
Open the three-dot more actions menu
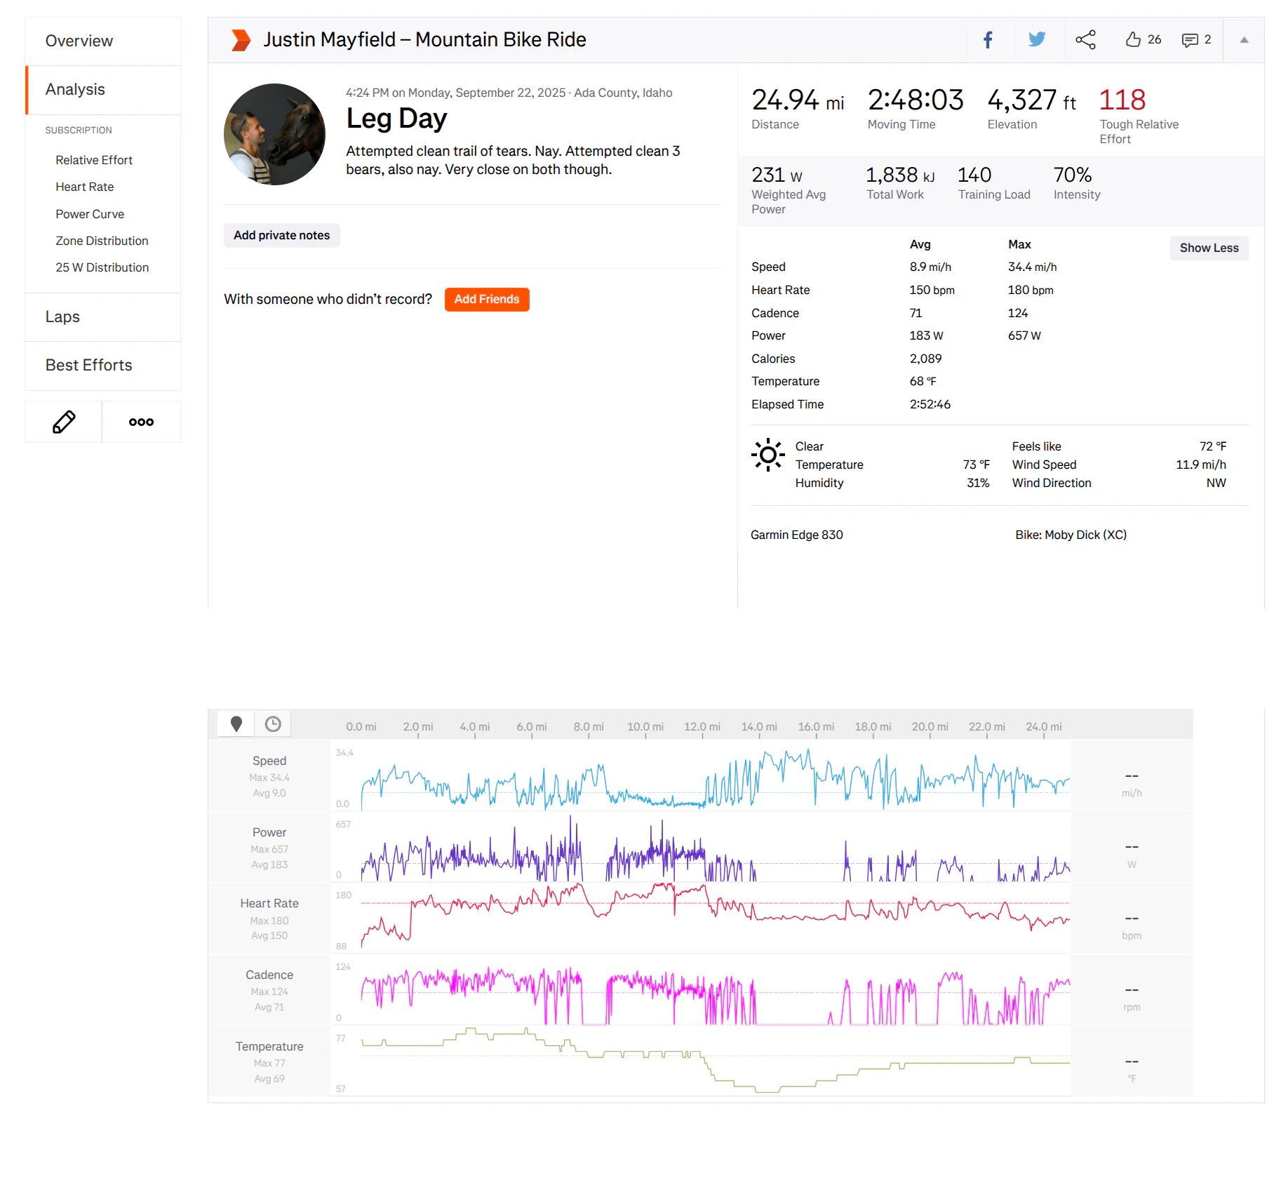pyautogui.click(x=141, y=422)
